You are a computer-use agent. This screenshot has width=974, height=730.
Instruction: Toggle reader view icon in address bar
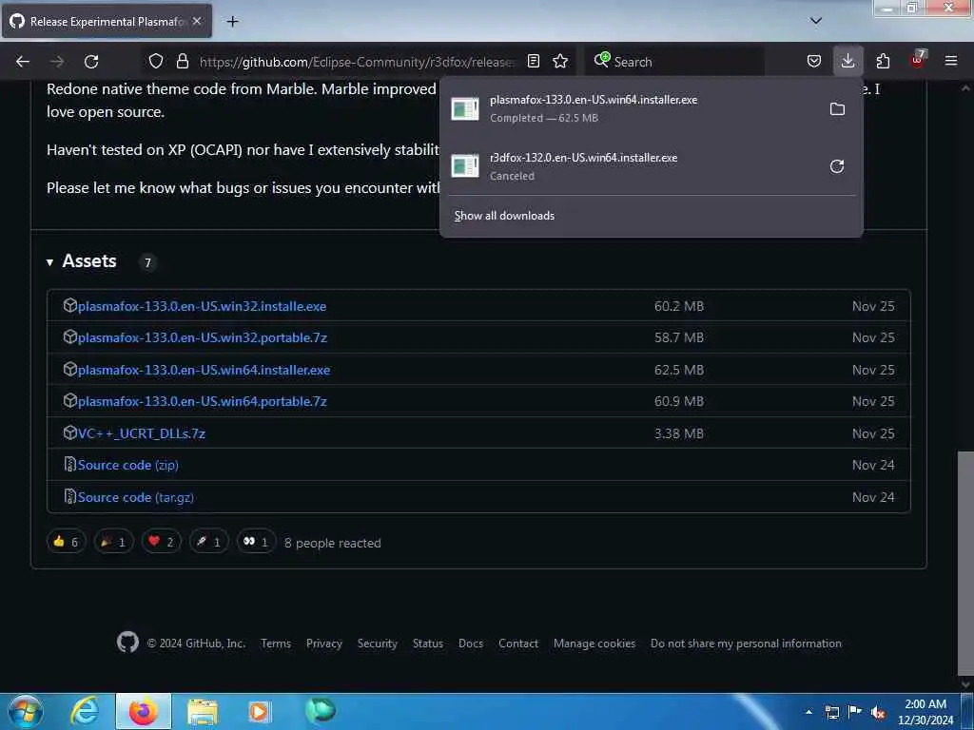tap(534, 61)
